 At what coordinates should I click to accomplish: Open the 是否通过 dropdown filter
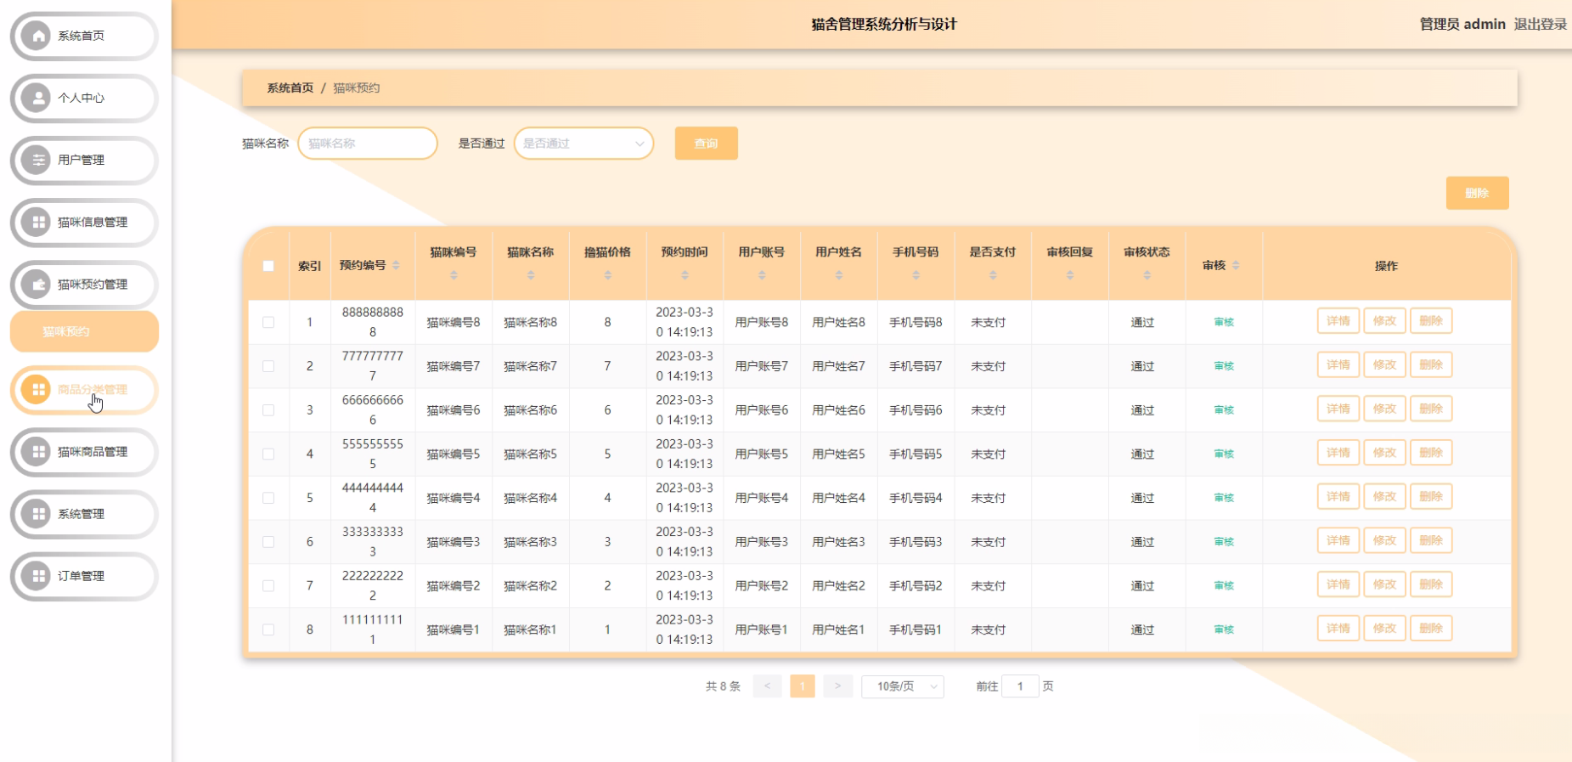[x=583, y=144]
